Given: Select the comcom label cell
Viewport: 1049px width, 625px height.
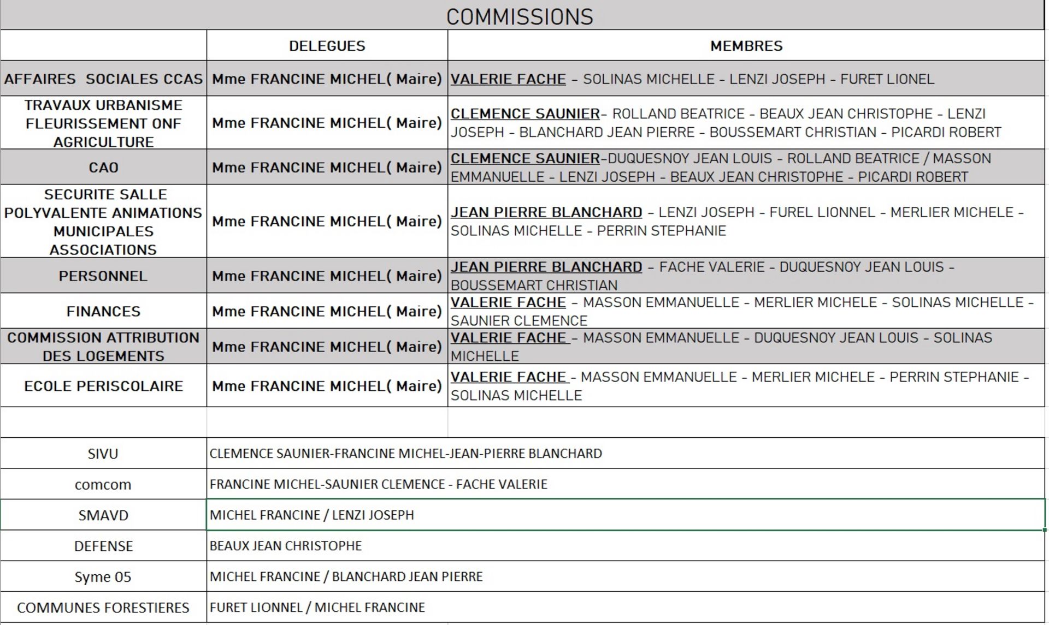Looking at the screenshot, I should 103,484.
